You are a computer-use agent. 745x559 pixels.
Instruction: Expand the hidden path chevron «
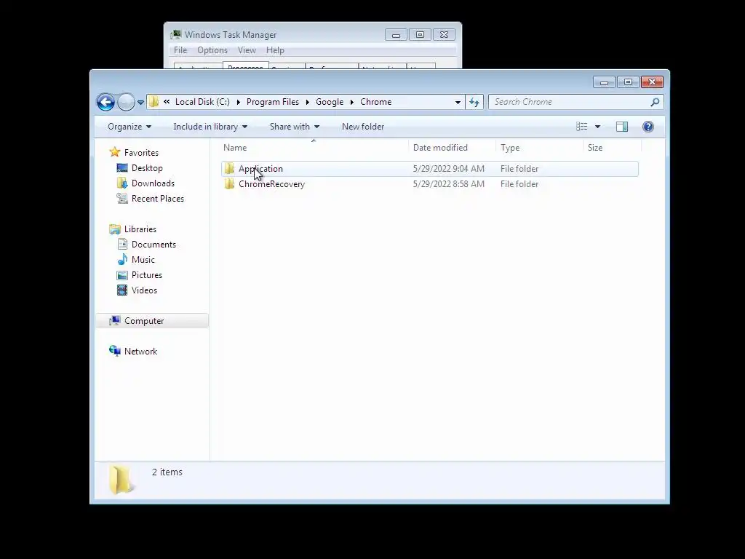[167, 102]
